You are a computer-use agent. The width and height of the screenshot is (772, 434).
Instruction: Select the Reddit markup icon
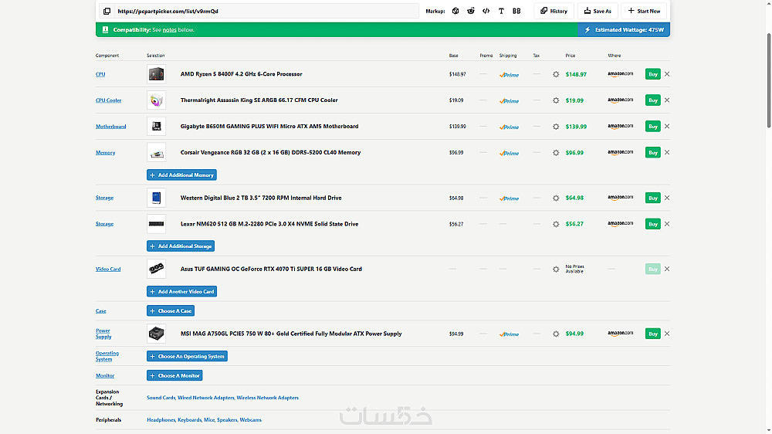(471, 11)
